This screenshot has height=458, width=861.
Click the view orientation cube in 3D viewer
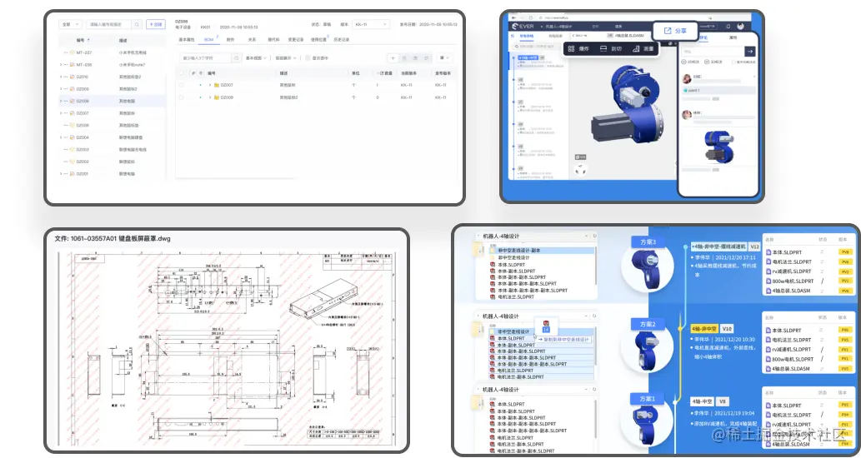(580, 170)
